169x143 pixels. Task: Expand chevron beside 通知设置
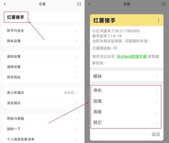(x=77, y=57)
